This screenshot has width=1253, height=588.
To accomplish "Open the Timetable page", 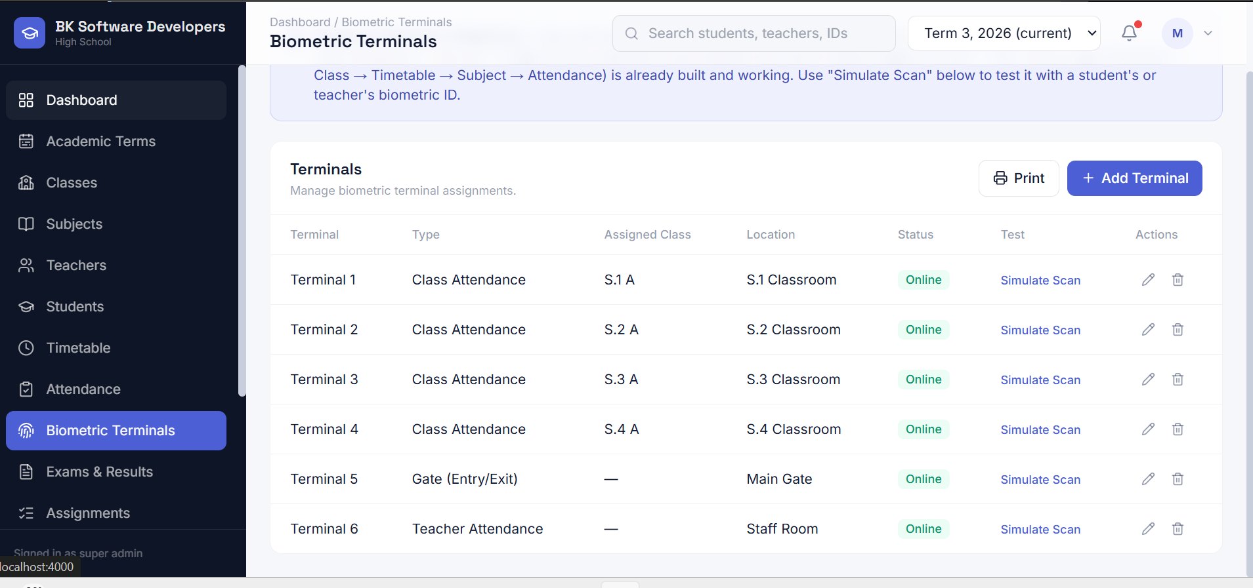I will pos(116,348).
